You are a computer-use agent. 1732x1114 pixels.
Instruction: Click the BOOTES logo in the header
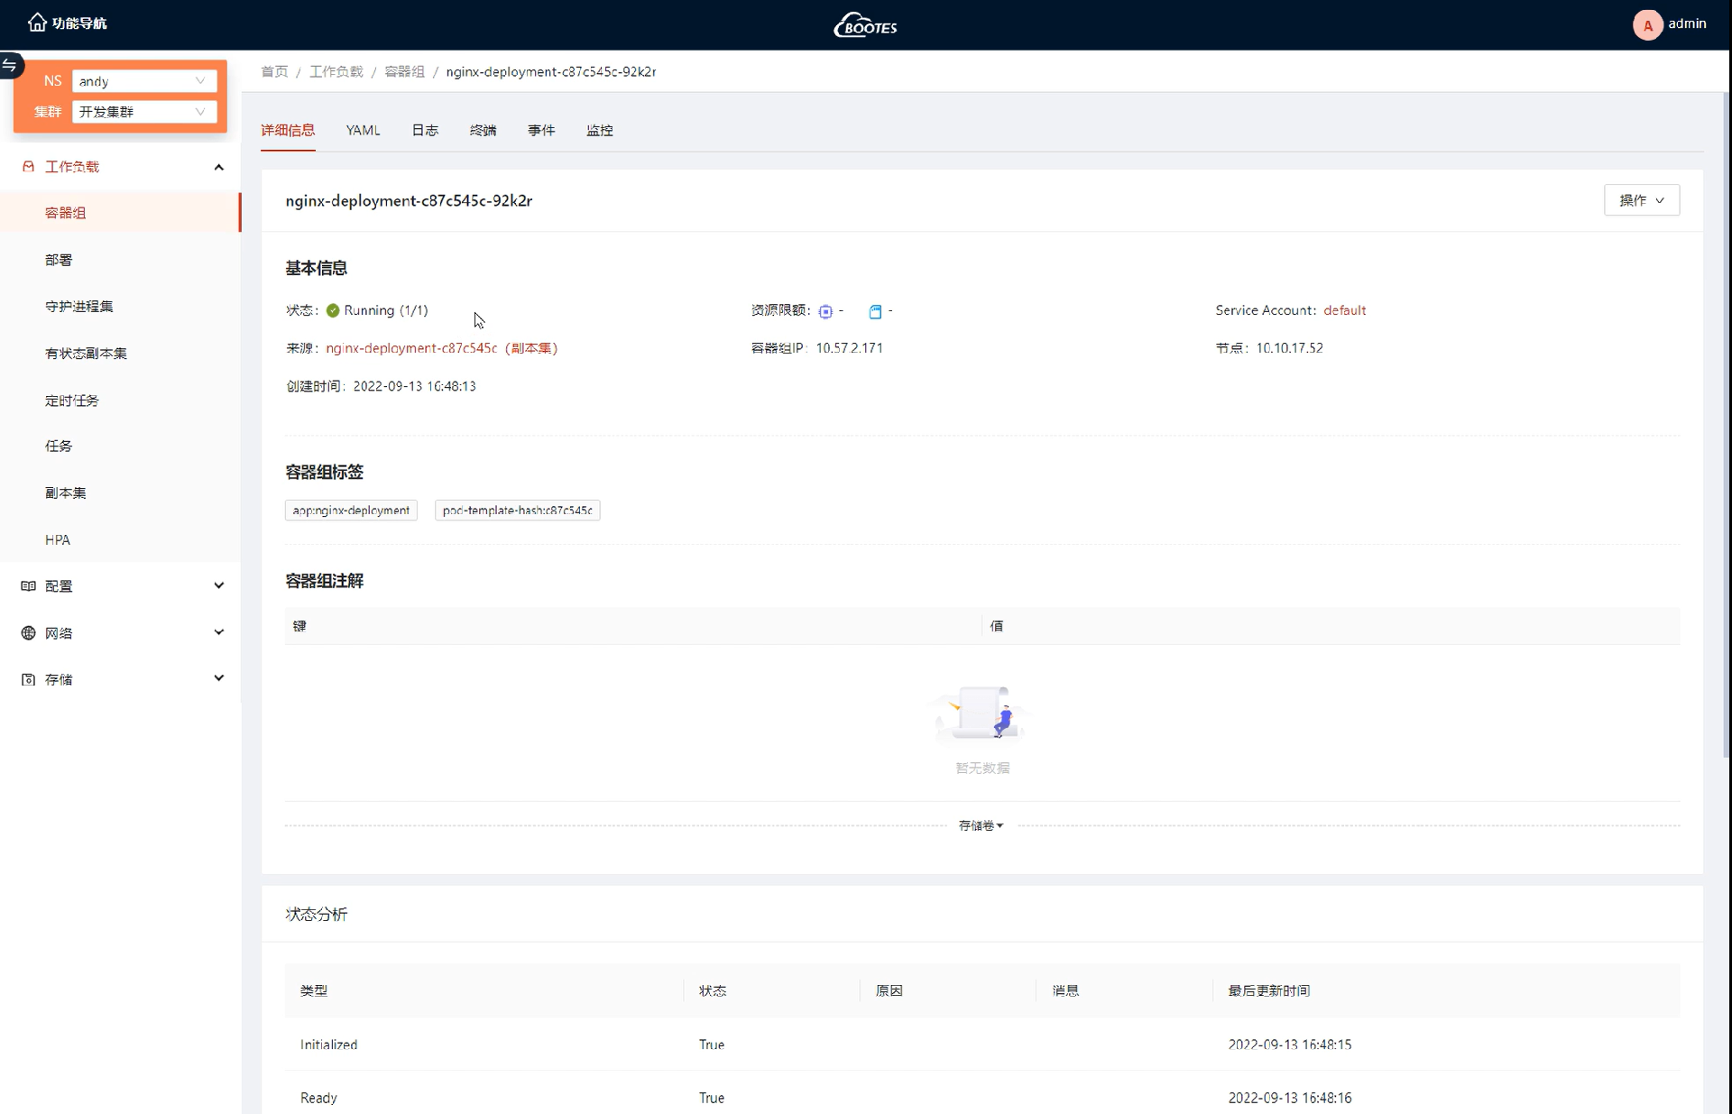click(x=865, y=25)
